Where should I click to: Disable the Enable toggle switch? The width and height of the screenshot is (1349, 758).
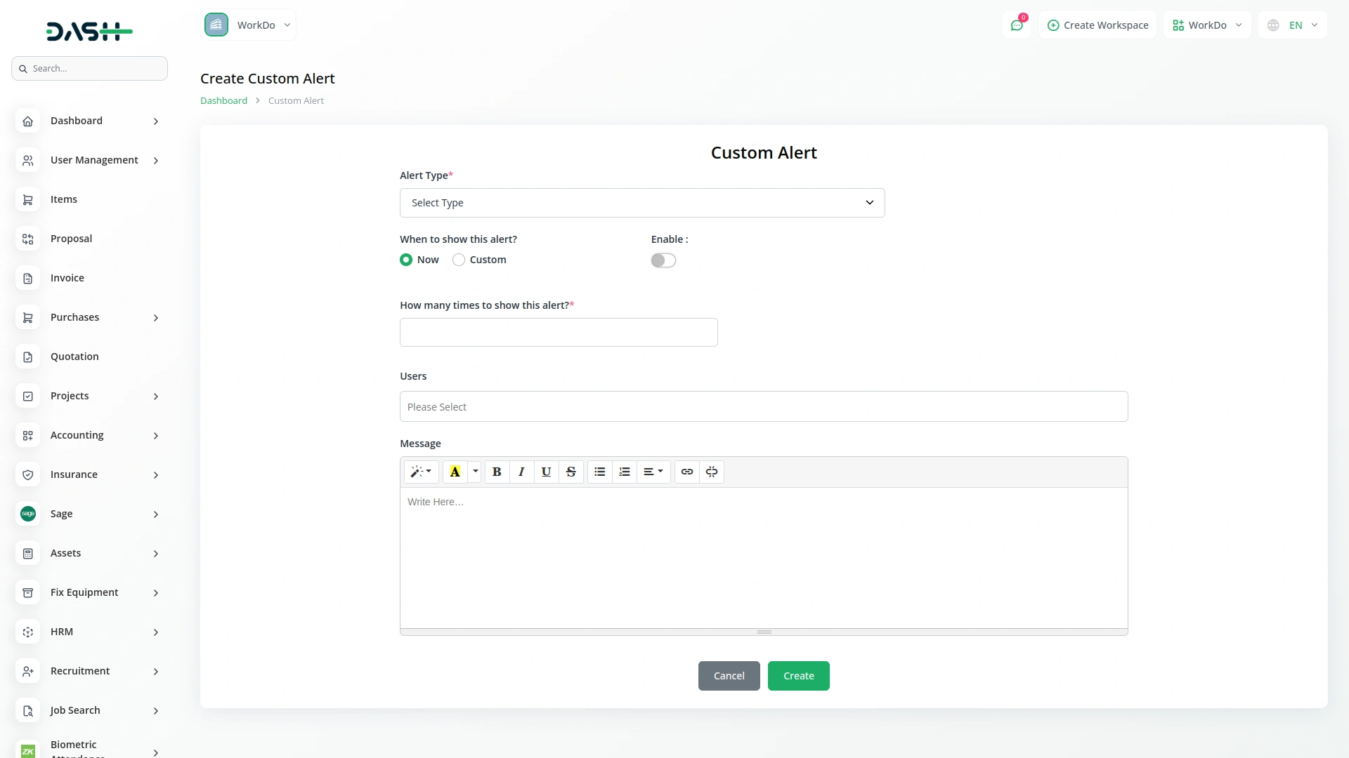click(663, 260)
